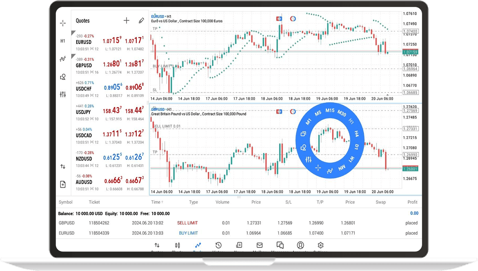Screen dimensions: 478x271
Task: Click the tile windows icon in radial menu
Action: pyautogui.click(x=303, y=134)
